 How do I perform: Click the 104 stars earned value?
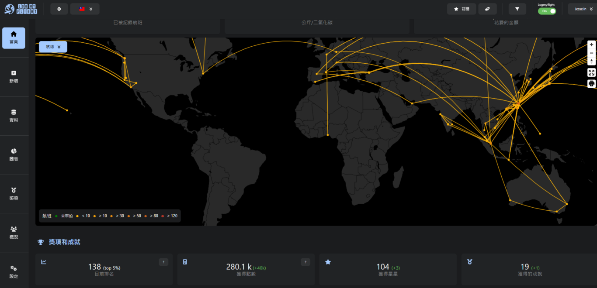coord(383,267)
